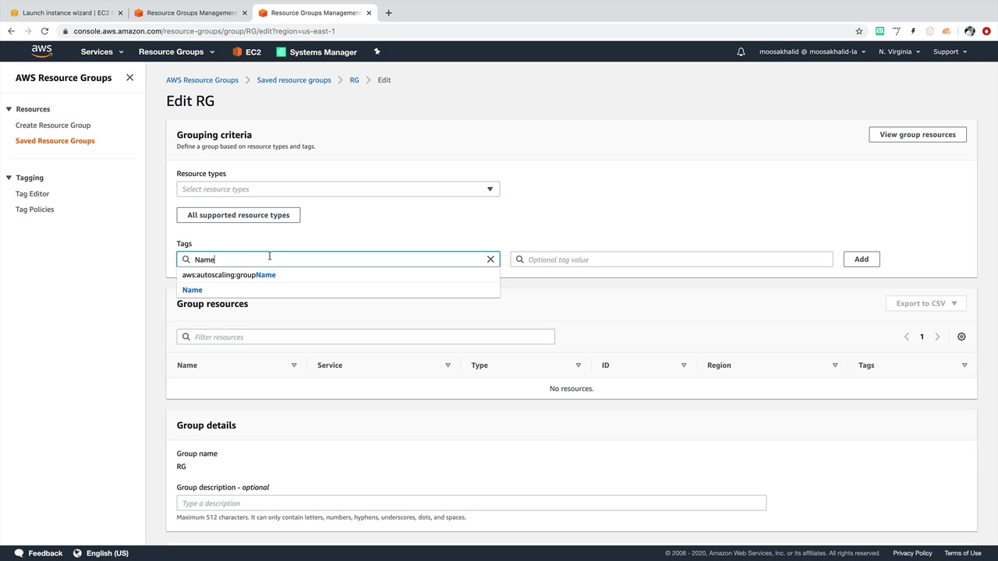
Task: Close the AWS Resource Groups sidebar
Action: (129, 78)
